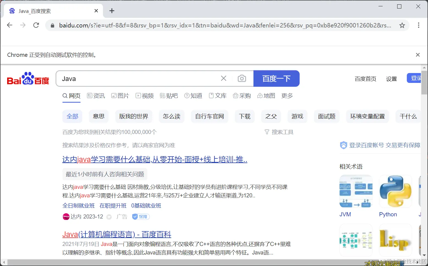
Task: Open 设置 menu
Action: pos(391,79)
